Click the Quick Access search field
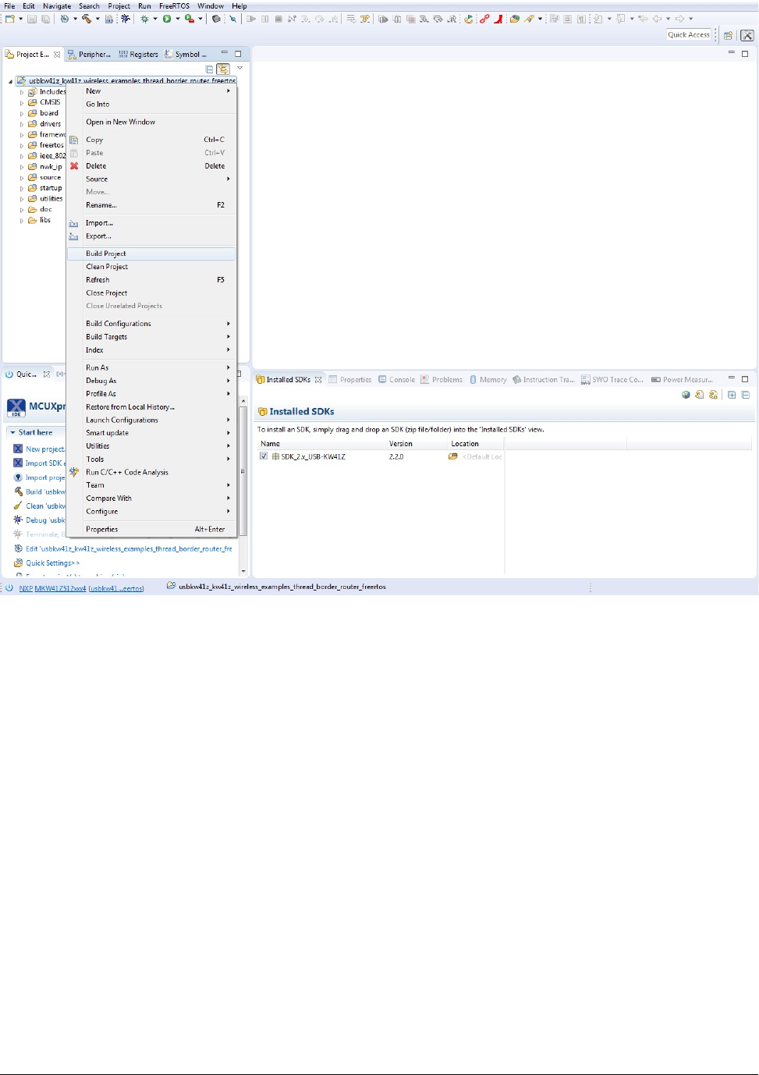759x1075 pixels. pyautogui.click(x=689, y=34)
